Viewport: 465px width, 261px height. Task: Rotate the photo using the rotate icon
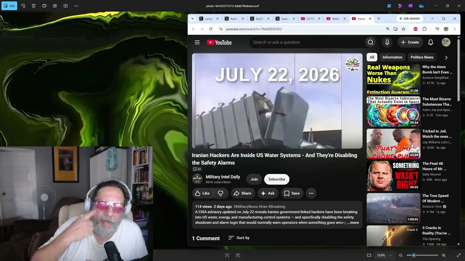(x=23, y=6)
